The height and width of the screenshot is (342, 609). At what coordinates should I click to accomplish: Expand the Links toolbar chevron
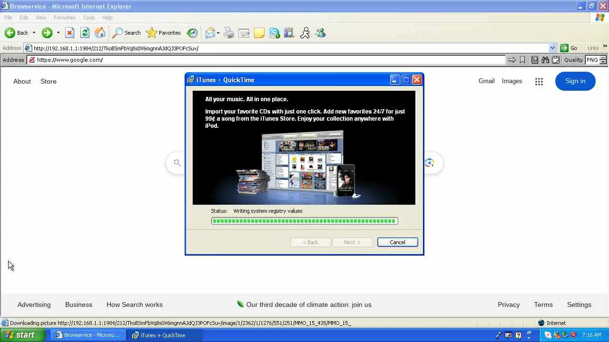(x=605, y=47)
